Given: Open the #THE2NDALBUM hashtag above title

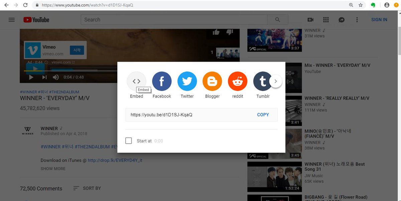Looking at the screenshot, I should pyautogui.click(x=64, y=92).
